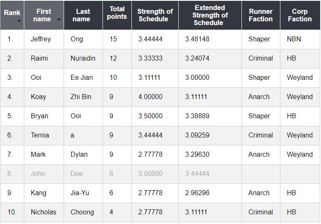
Task: Click the Strength of Schedule header
Action: point(155,15)
